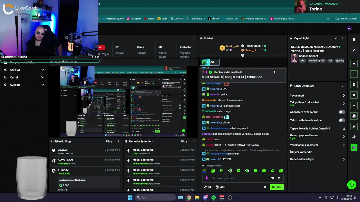Click the Turkish stream tag
360x202 pixels.
(x=313, y=61)
